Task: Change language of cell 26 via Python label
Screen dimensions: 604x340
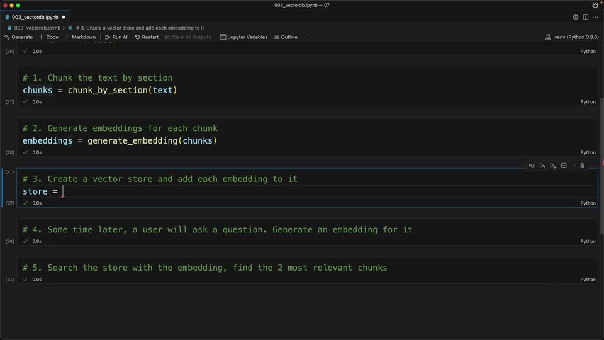Action: pyautogui.click(x=588, y=51)
